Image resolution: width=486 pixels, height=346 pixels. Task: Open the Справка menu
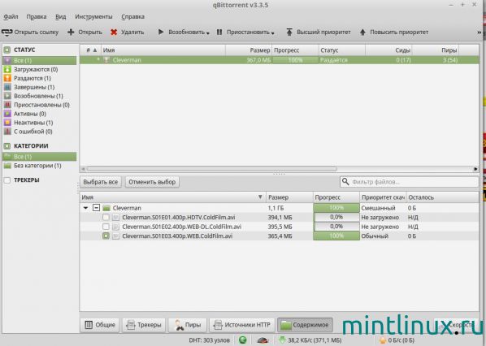(132, 17)
